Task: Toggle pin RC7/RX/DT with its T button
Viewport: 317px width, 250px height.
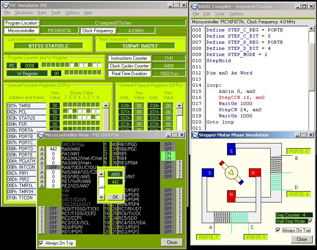Action: [x=180, y=209]
